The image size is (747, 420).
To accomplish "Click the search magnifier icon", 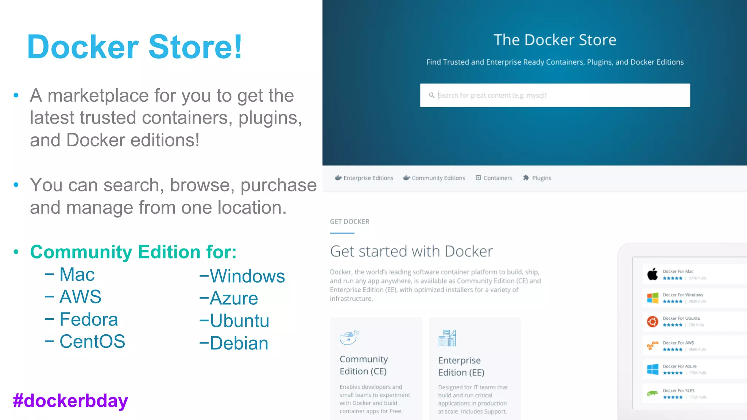I will pyautogui.click(x=431, y=95).
